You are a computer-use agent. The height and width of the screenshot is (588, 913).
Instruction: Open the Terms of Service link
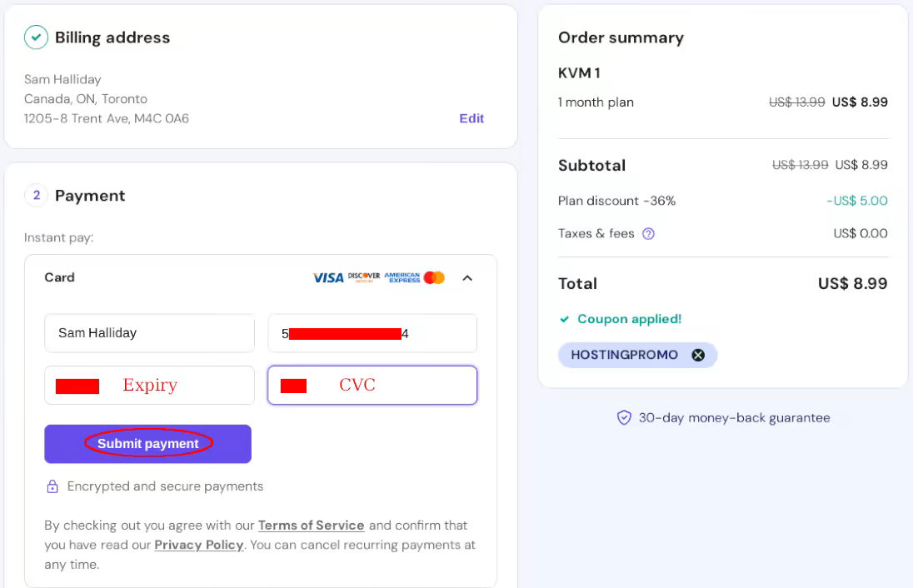pos(311,526)
